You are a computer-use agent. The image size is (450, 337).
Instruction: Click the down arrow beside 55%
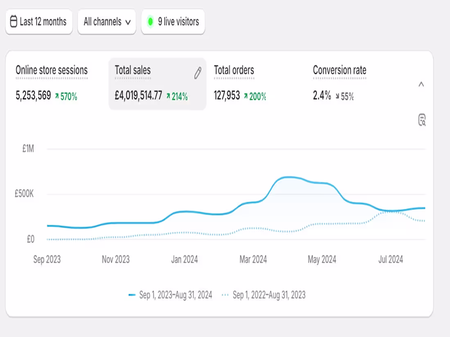pos(337,96)
